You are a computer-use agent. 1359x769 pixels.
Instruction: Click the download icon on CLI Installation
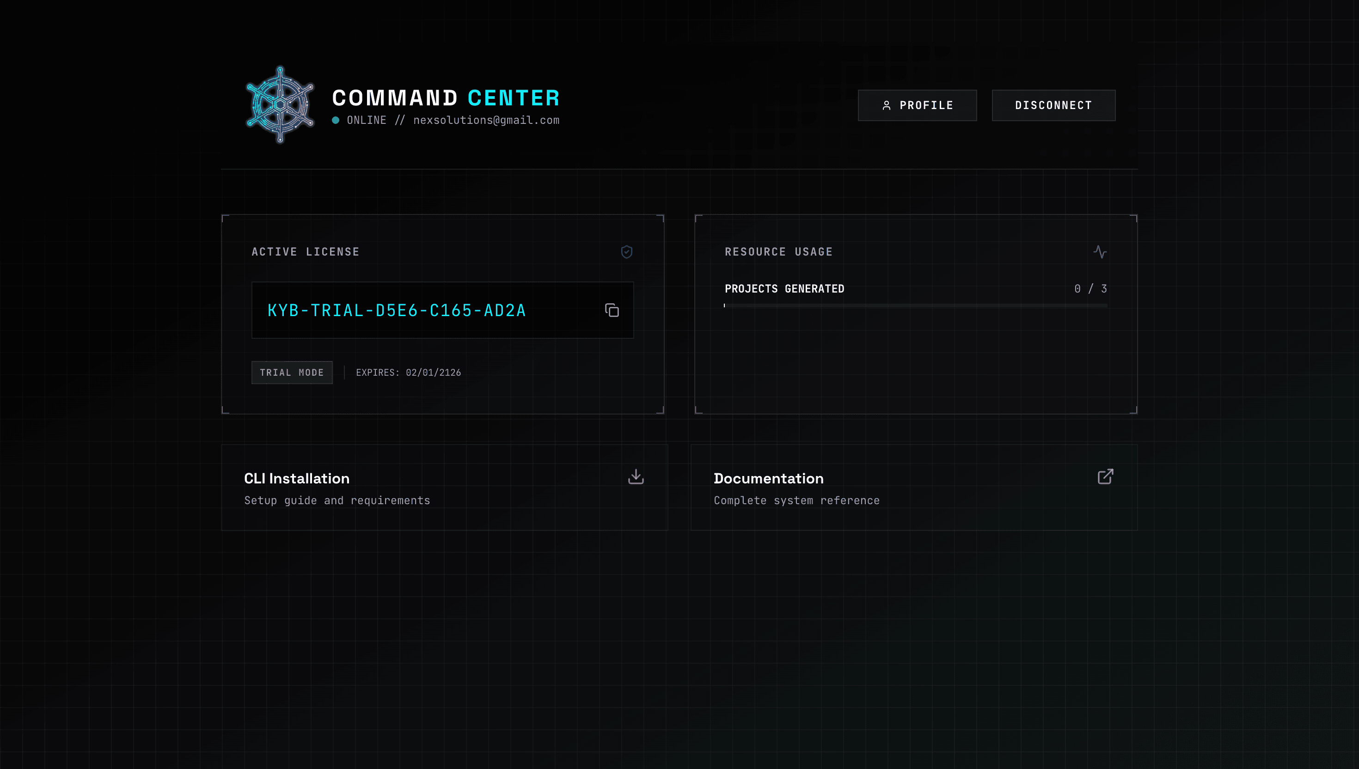pos(636,477)
